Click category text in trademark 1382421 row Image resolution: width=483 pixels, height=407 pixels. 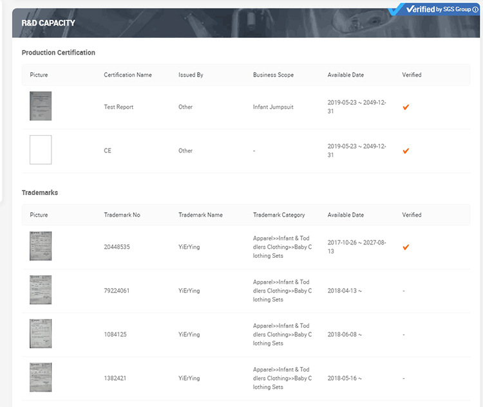click(283, 378)
